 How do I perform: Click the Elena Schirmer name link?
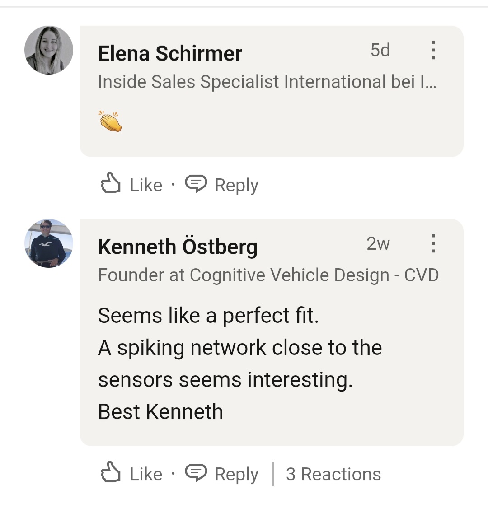tap(170, 54)
